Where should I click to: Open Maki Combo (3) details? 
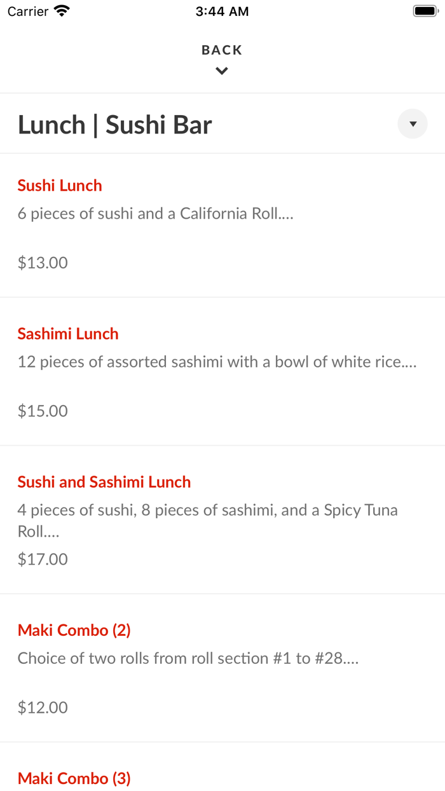74,778
